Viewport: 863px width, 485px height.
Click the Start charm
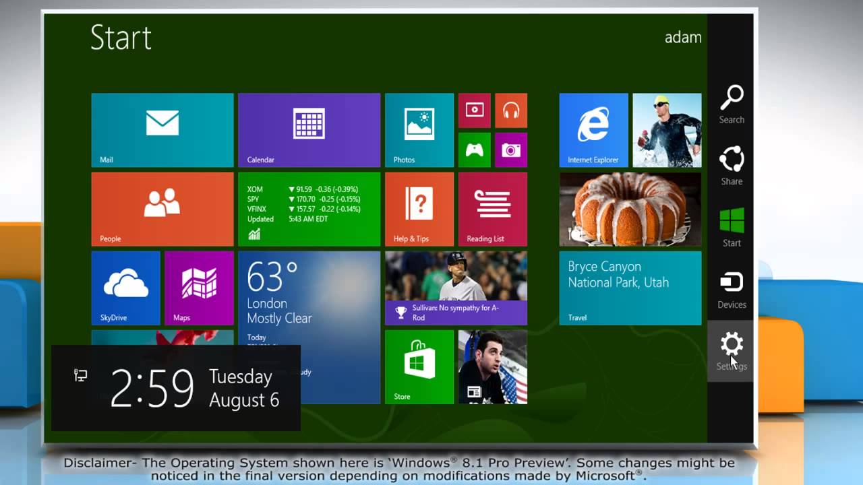[x=732, y=228]
